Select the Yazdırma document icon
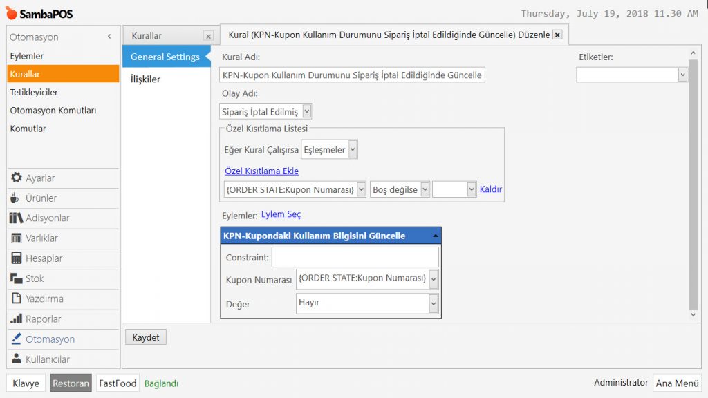The width and height of the screenshot is (708, 398). tap(17, 299)
